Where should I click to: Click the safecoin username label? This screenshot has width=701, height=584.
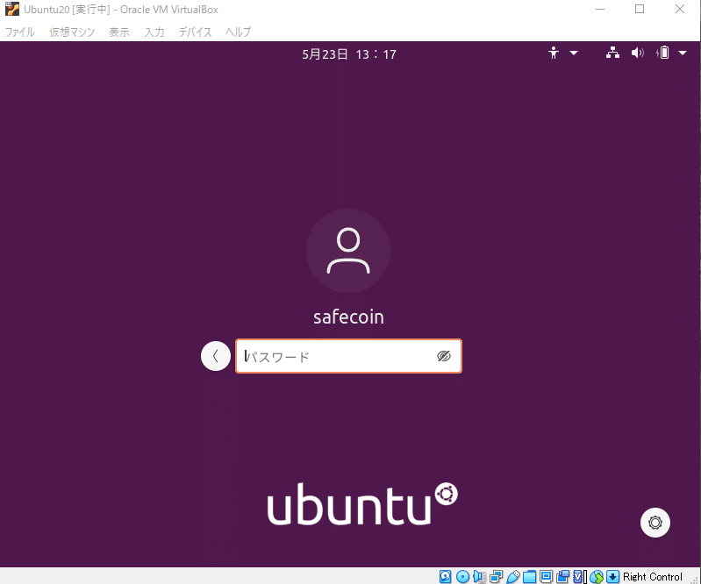coord(348,317)
